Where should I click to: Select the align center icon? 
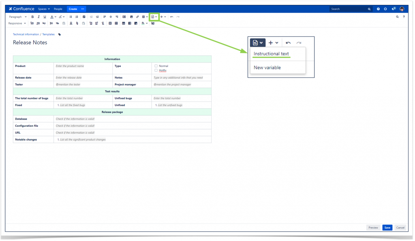111,17
